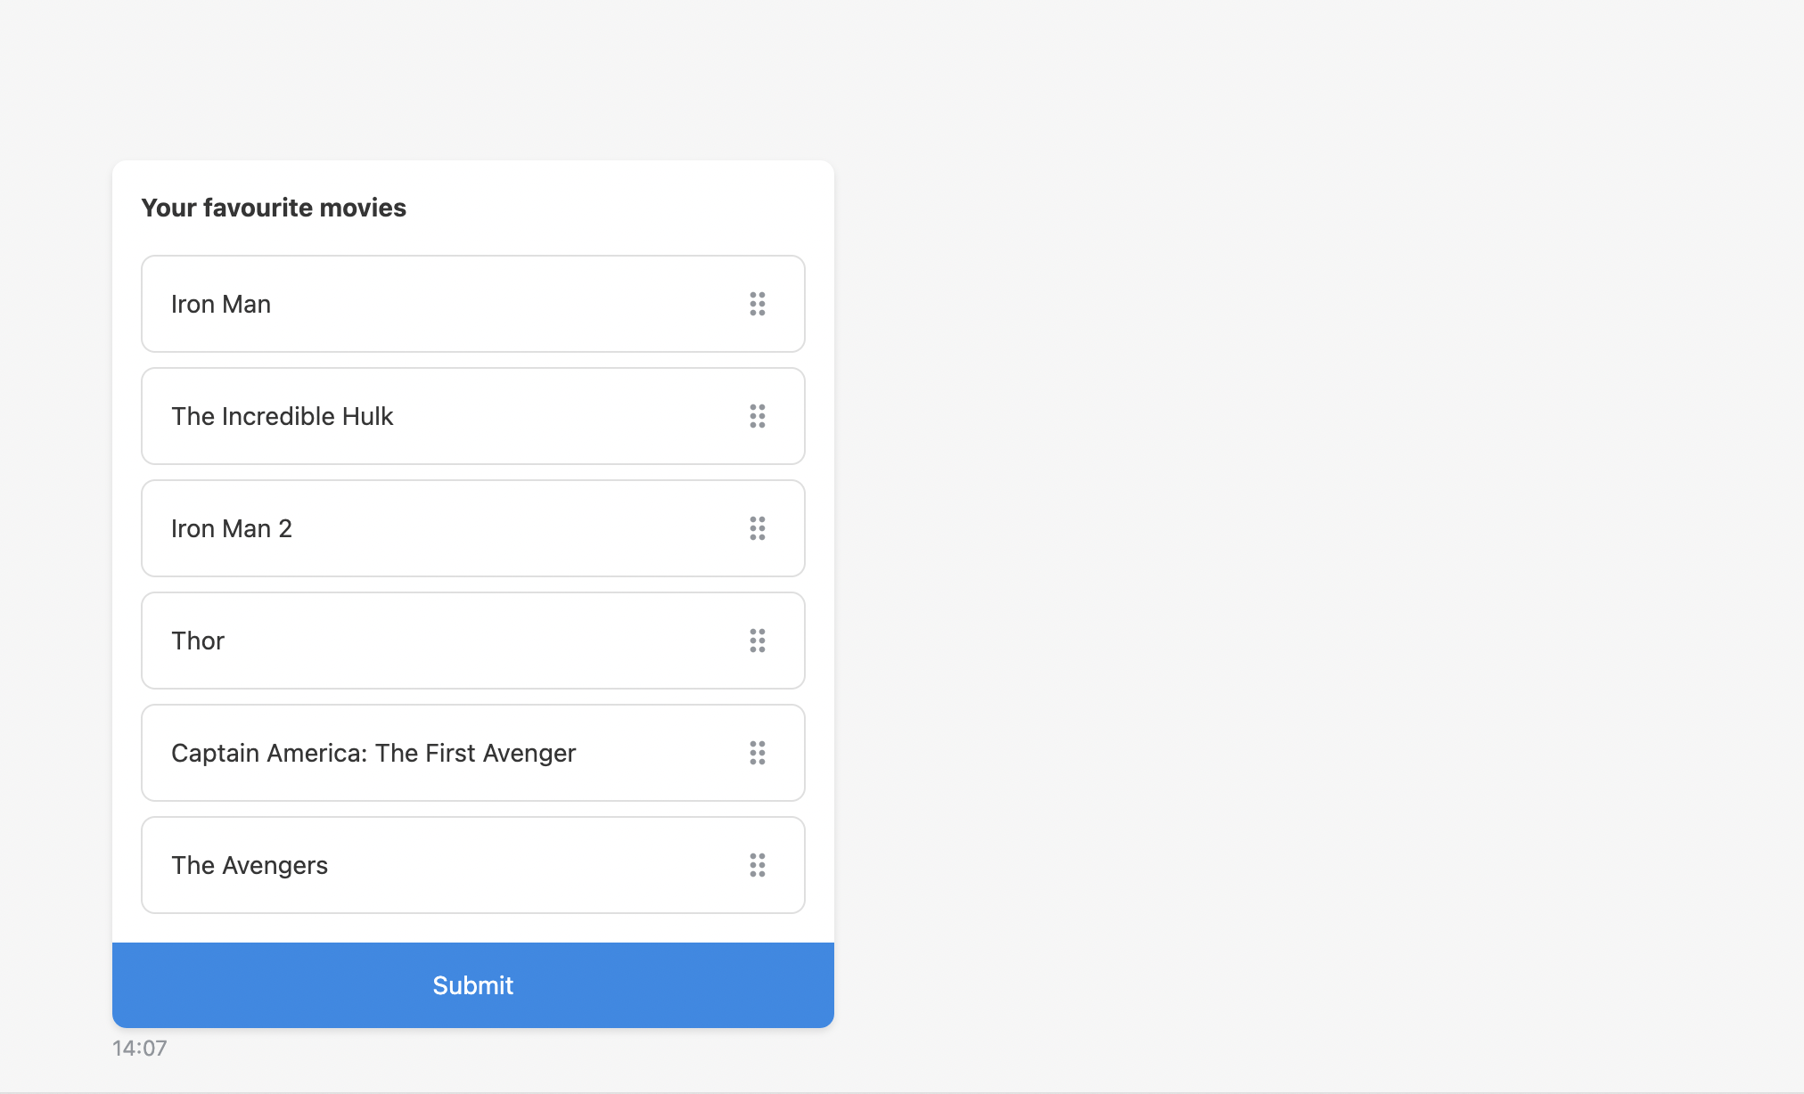This screenshot has height=1094, width=1804.
Task: Grab the drag handle for Iron Man
Action: pos(758,304)
